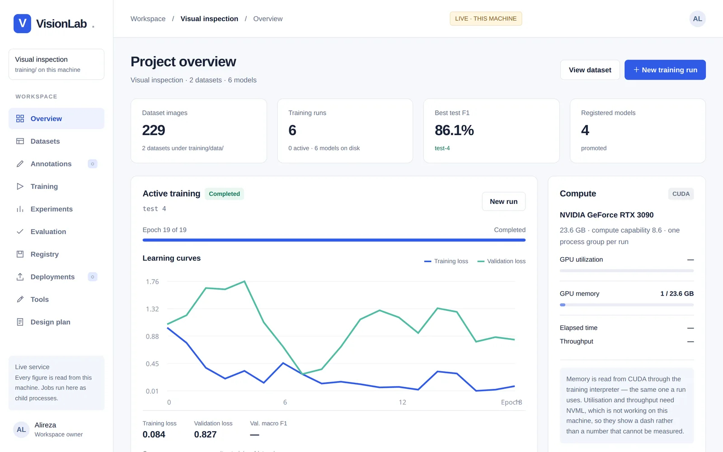Open Overview via its grid icon

tap(20, 118)
